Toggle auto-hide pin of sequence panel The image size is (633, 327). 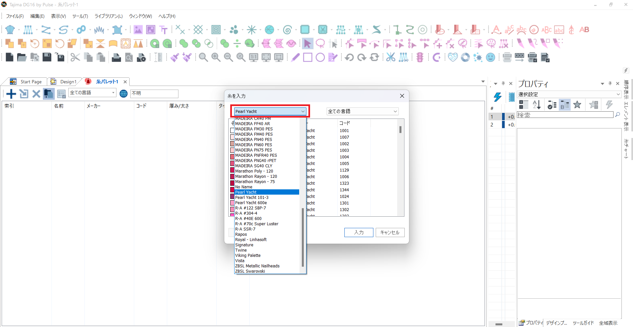(x=503, y=83)
